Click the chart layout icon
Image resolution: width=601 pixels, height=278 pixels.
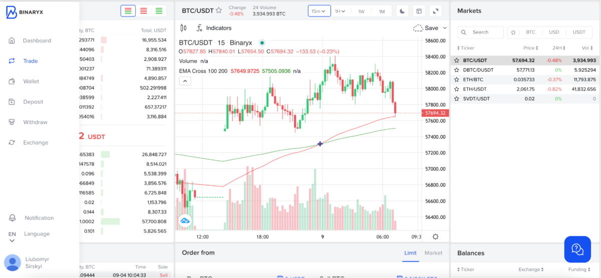(x=419, y=11)
